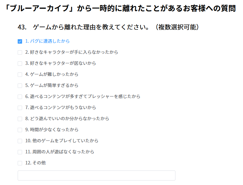Check option 3 好きなキャラクターが居ないから
Viewport: 243px width, 185px height.
coord(20,64)
